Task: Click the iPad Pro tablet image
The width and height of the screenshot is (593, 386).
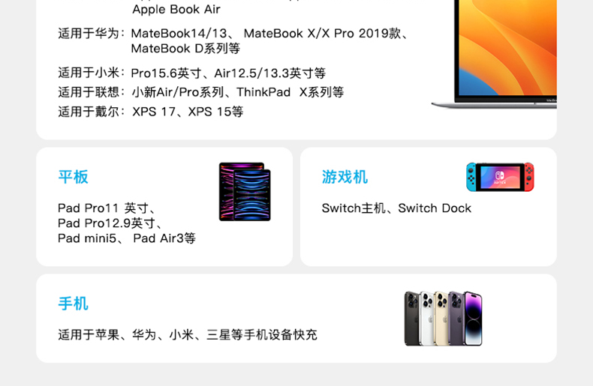Action: [245, 191]
